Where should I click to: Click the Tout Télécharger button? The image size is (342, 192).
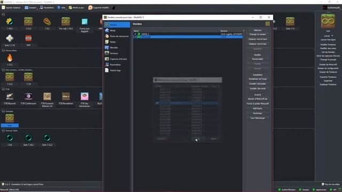258,118
